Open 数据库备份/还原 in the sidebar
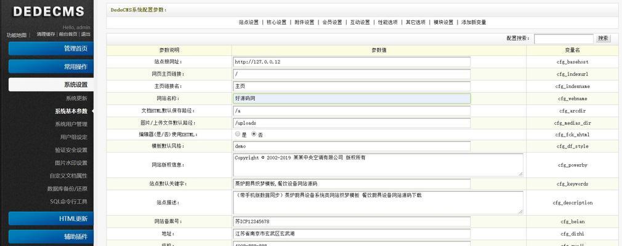 tap(67, 189)
